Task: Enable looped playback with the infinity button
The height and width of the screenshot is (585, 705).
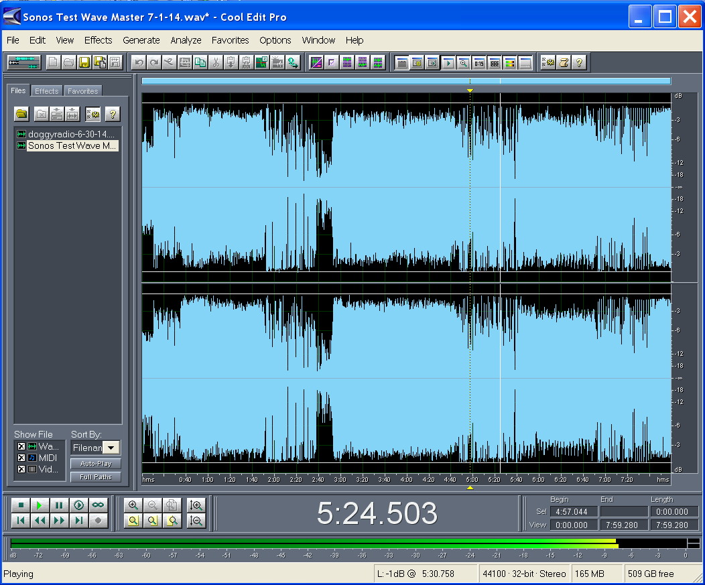Action: point(98,505)
